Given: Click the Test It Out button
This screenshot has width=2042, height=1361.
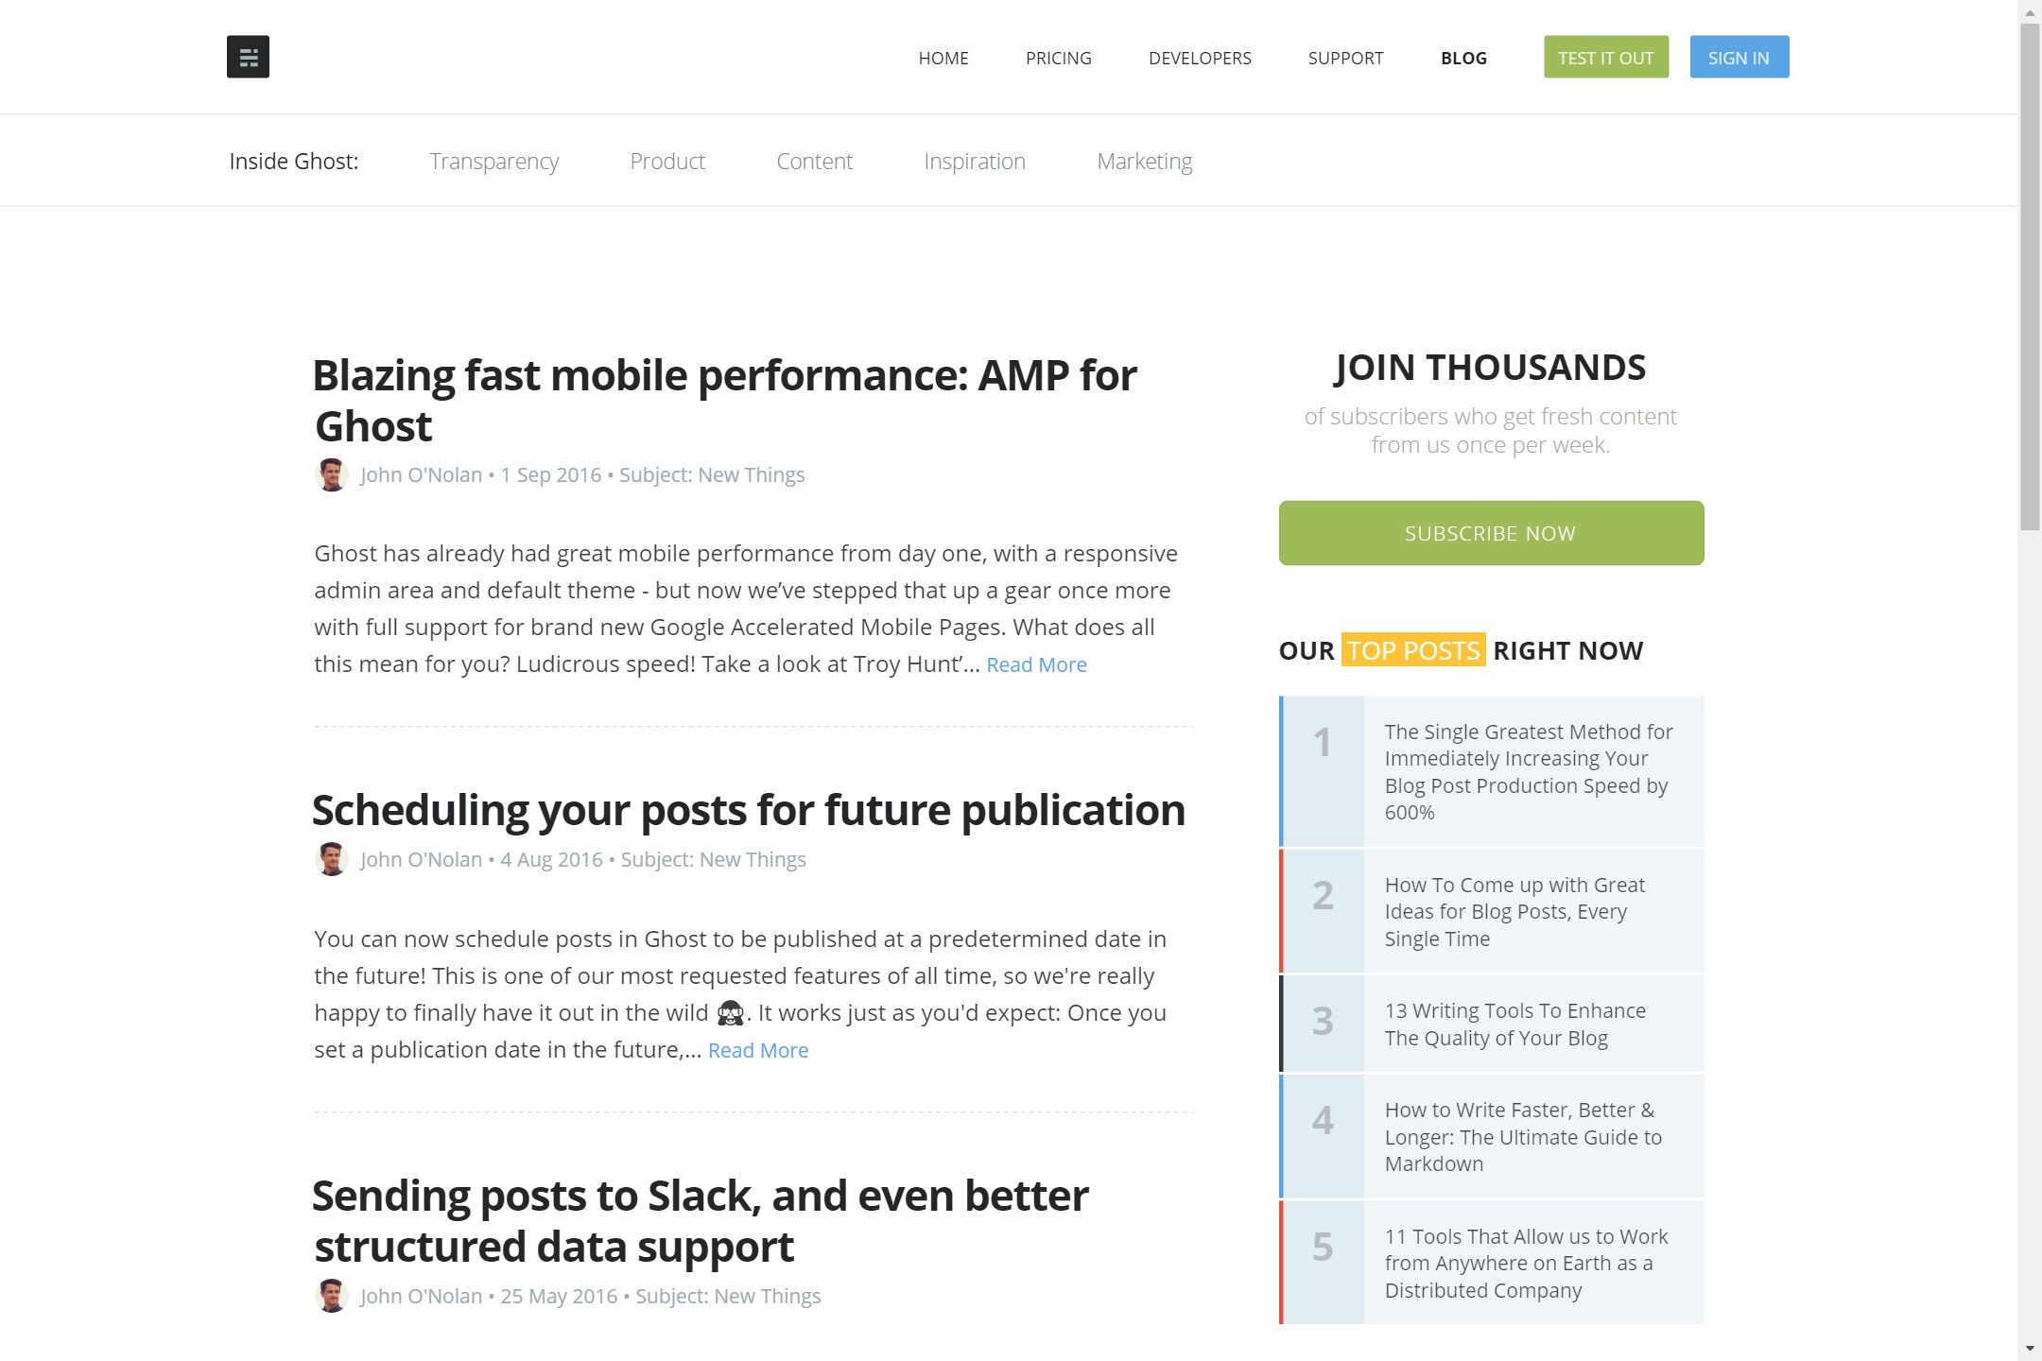Looking at the screenshot, I should tap(1606, 57).
